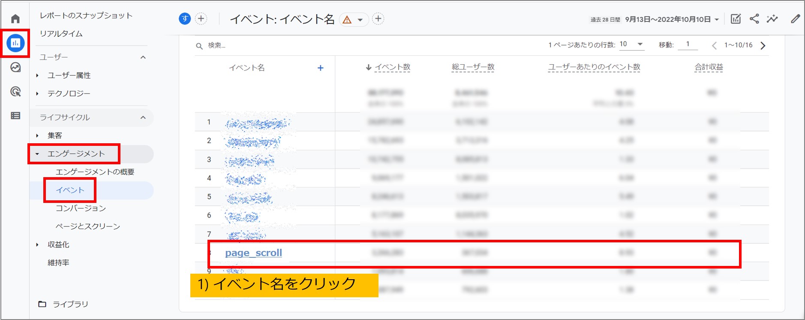Go to previous page arrow
805x320 pixels.
pos(714,45)
